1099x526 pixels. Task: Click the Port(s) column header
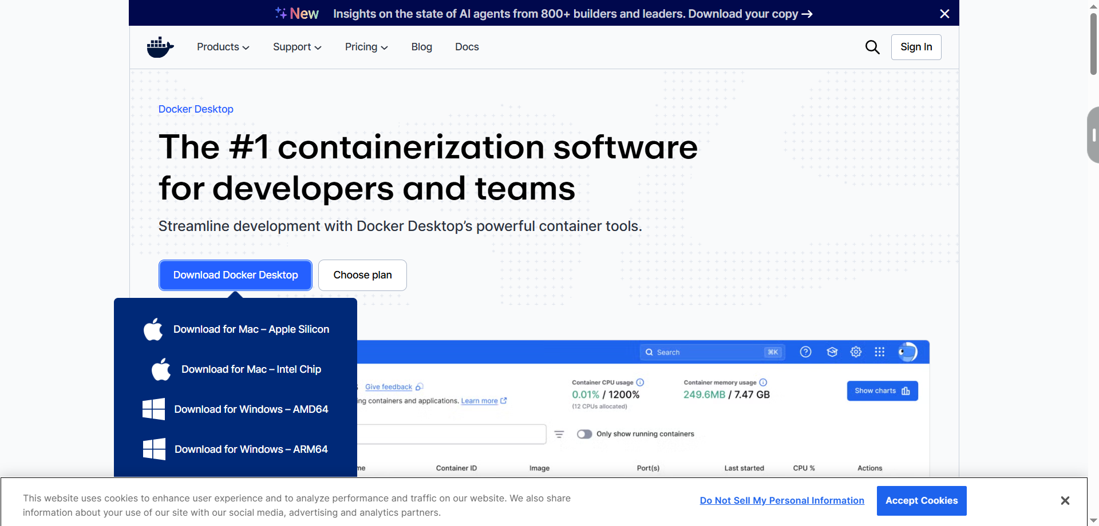648,468
